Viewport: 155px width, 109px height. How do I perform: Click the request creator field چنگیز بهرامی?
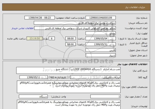75,28
